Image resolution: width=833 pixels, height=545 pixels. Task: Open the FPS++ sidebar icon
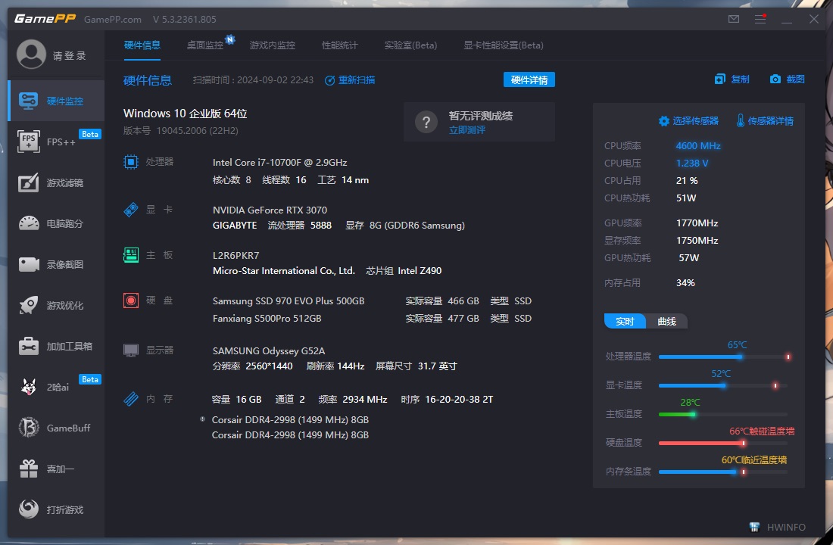click(x=29, y=142)
